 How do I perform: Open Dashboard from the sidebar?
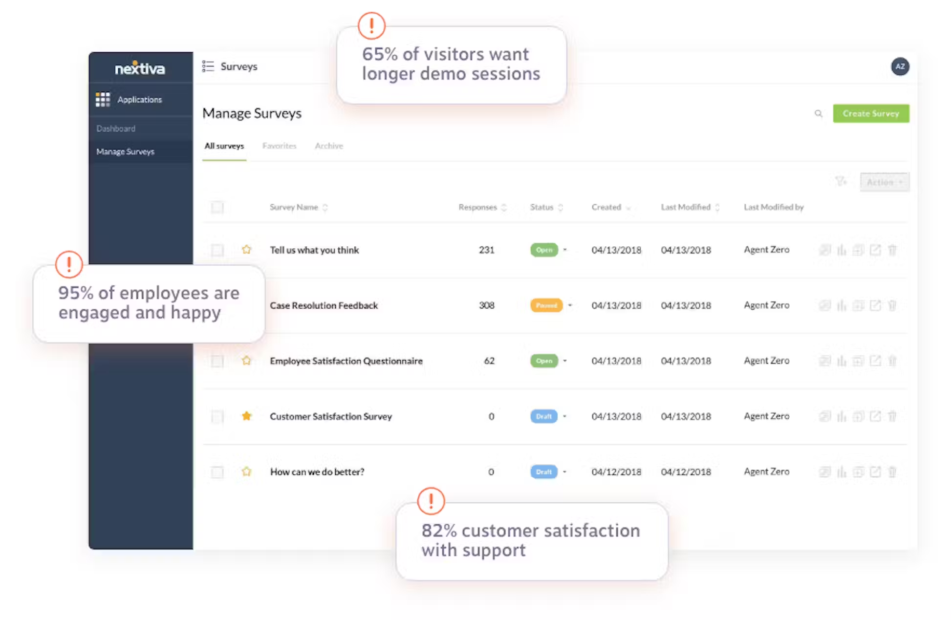(116, 128)
